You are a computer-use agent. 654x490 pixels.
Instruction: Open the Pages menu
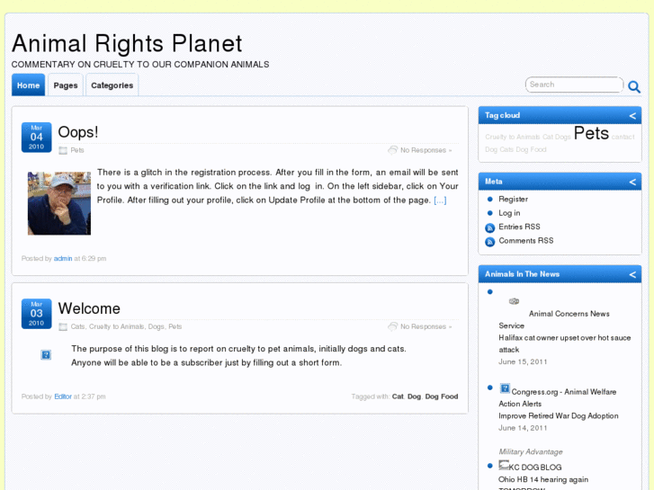pos(66,85)
